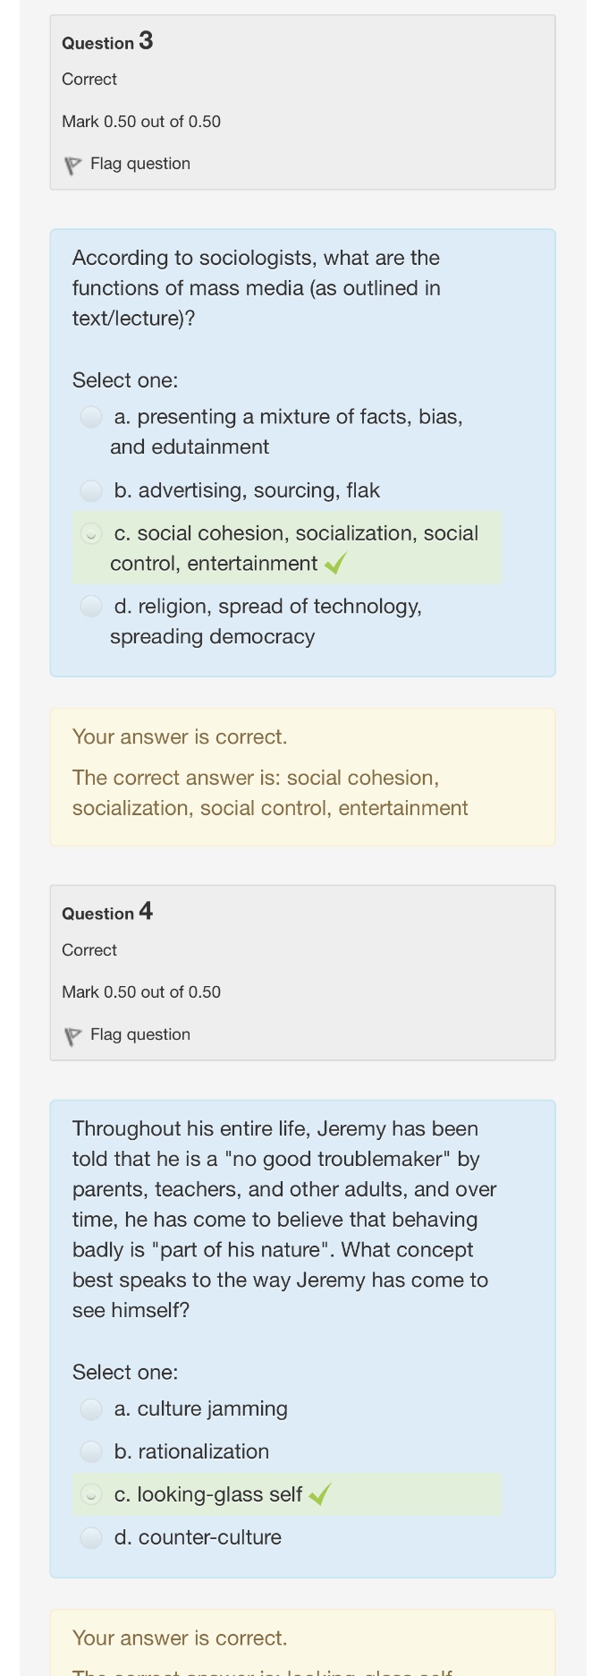600x1676 pixels.
Task: Click 'Flag question' text under Question 4
Action: point(140,1034)
